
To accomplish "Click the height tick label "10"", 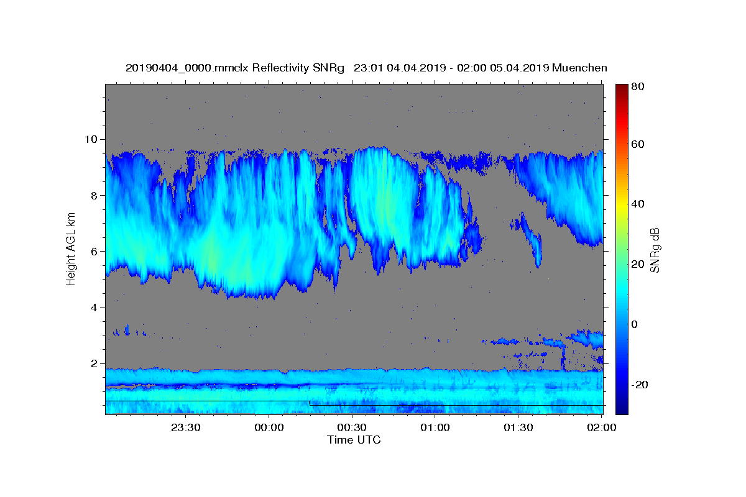I will pyautogui.click(x=92, y=139).
